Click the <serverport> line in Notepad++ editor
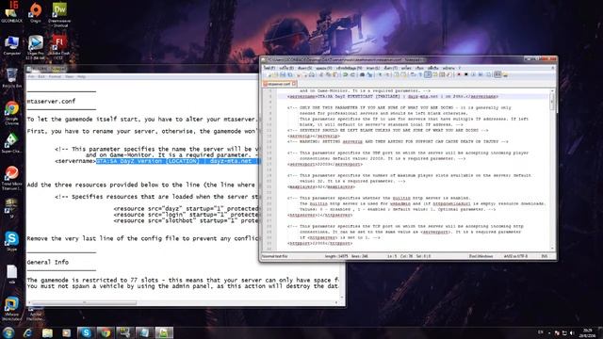 click(x=325, y=164)
